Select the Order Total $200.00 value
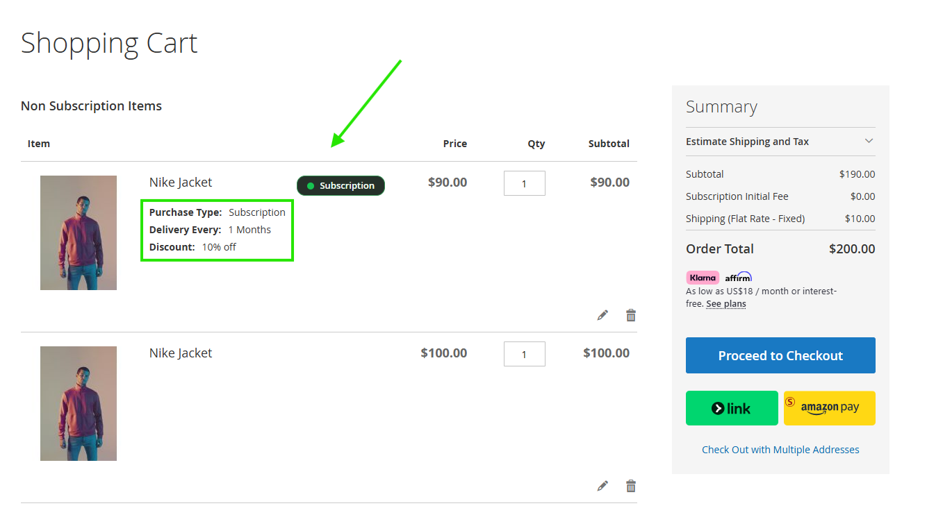 [852, 249]
